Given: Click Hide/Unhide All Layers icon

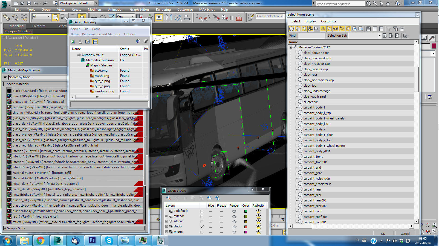Looking at the screenshot, I should tap(209, 198).
